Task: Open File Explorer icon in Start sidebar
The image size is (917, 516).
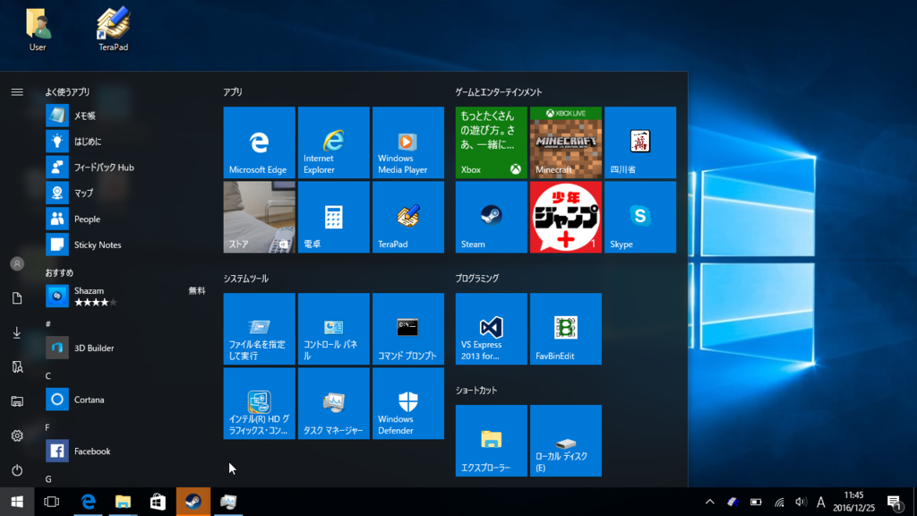Action: tap(17, 401)
